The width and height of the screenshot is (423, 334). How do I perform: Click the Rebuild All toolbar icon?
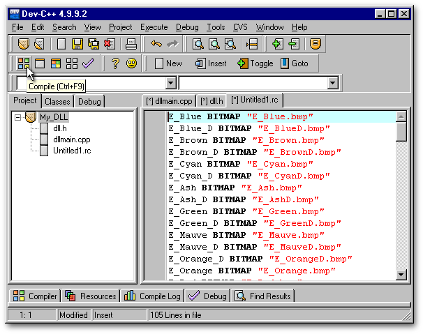click(71, 63)
